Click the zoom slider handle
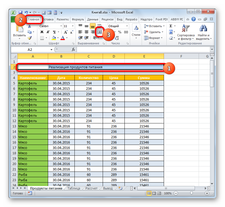This screenshot has height=207, width=225. pos(191,193)
